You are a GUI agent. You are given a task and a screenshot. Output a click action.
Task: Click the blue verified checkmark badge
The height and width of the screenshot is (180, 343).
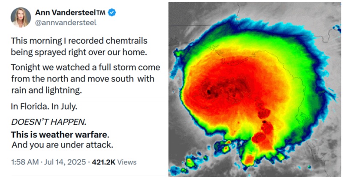click(x=112, y=13)
